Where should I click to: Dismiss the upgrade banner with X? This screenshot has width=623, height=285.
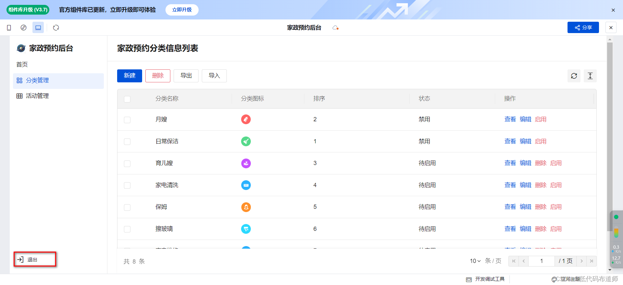(613, 10)
